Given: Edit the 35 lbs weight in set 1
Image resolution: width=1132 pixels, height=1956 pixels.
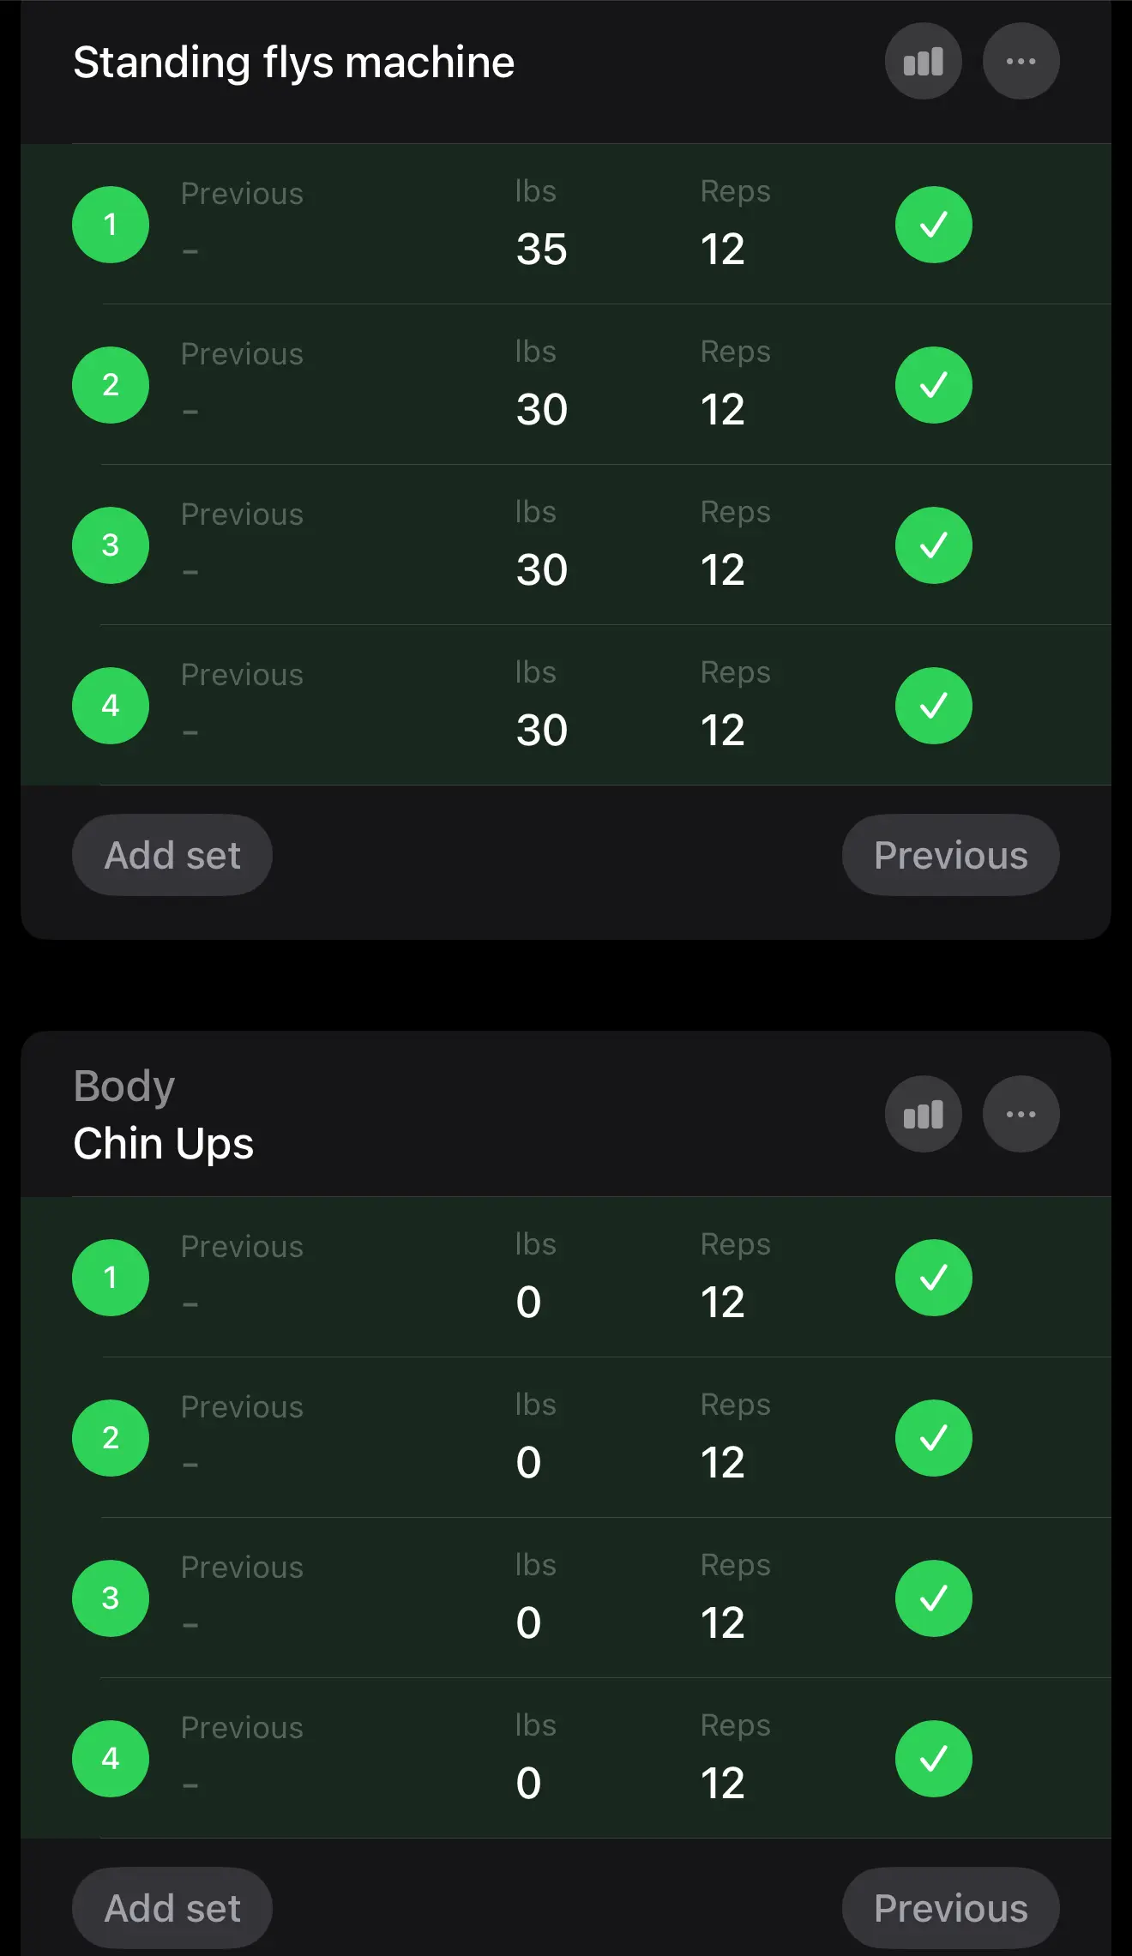Looking at the screenshot, I should [542, 250].
